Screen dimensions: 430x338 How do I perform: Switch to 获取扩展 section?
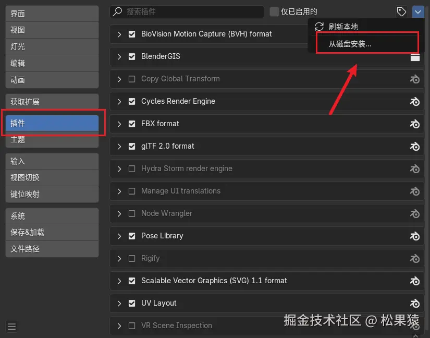point(52,102)
